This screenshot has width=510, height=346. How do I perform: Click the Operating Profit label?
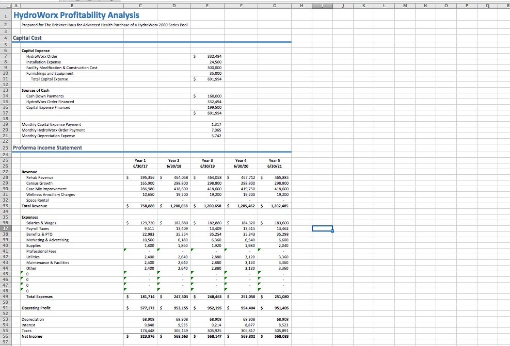tap(36, 308)
